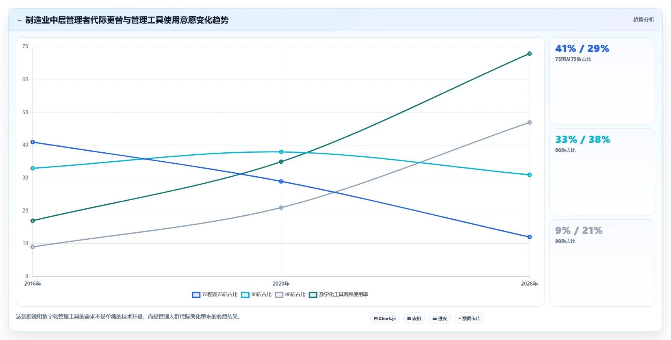The image size is (671, 340).
Task: Click the Chart.js tag
Action: coord(385,318)
